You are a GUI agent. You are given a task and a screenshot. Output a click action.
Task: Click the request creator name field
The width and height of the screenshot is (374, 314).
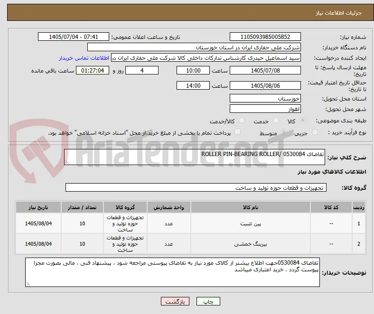(x=206, y=58)
